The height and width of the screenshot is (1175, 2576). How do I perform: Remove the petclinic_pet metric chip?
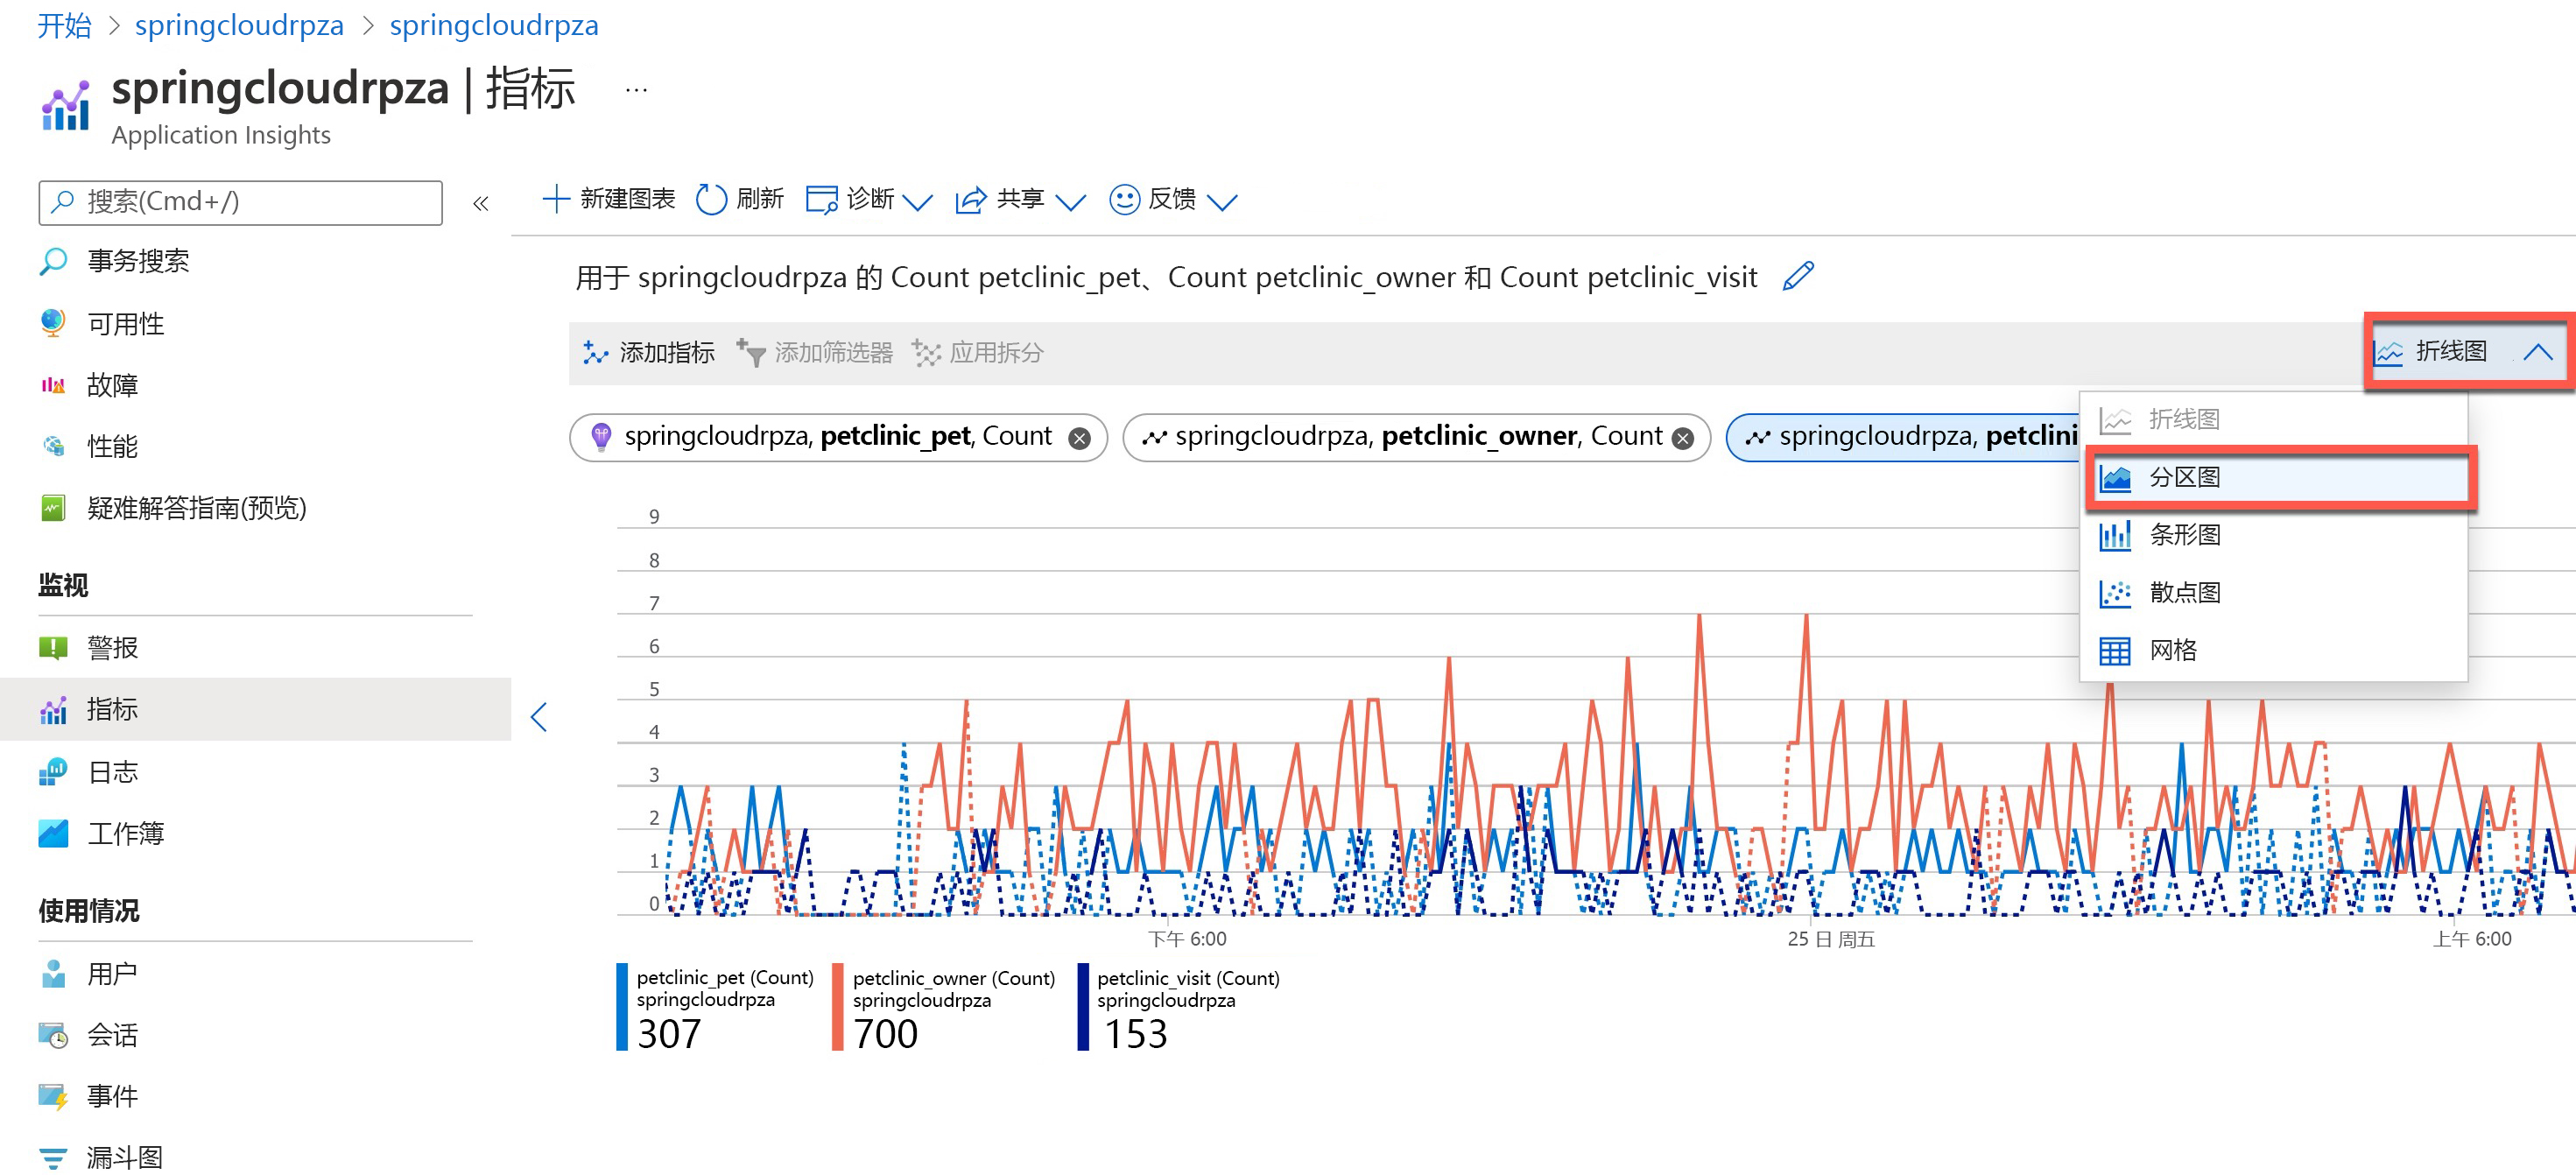coord(1079,438)
